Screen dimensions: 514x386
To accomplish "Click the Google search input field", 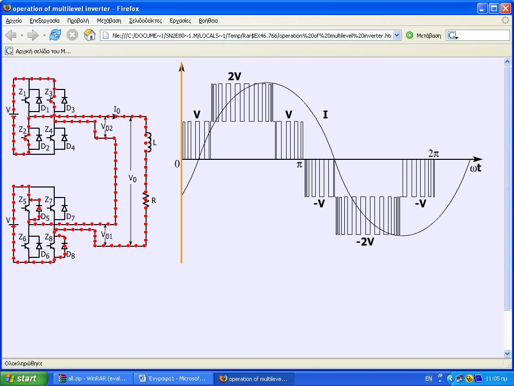I will [484, 36].
